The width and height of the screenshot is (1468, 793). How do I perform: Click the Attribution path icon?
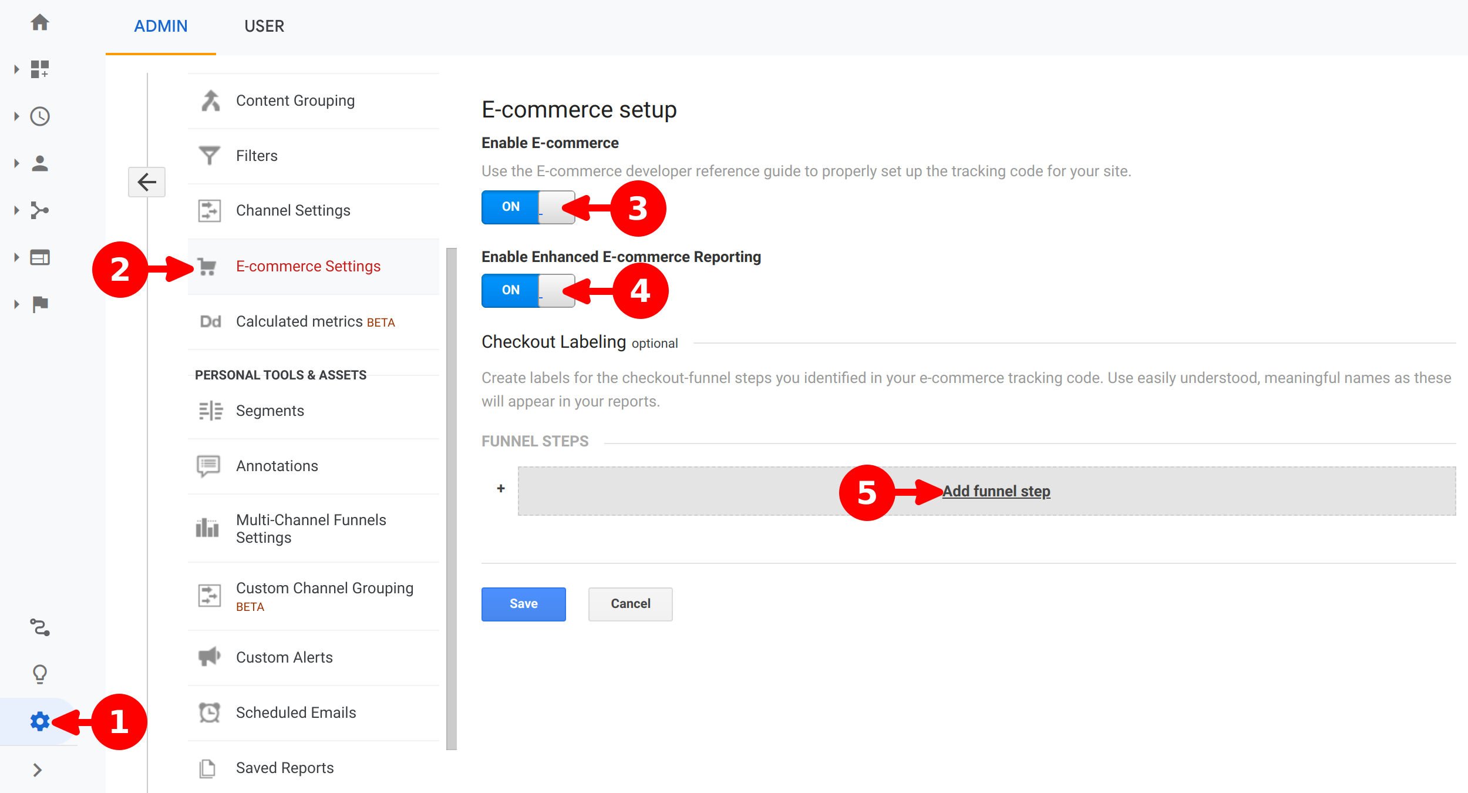[x=40, y=627]
